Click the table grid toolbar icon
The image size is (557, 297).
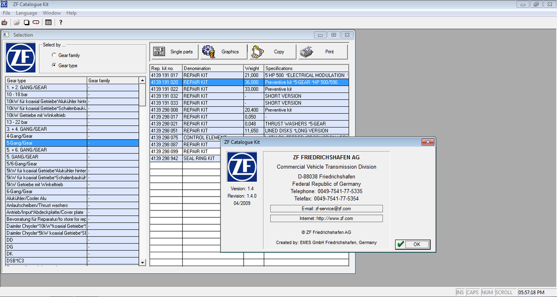pos(48,22)
